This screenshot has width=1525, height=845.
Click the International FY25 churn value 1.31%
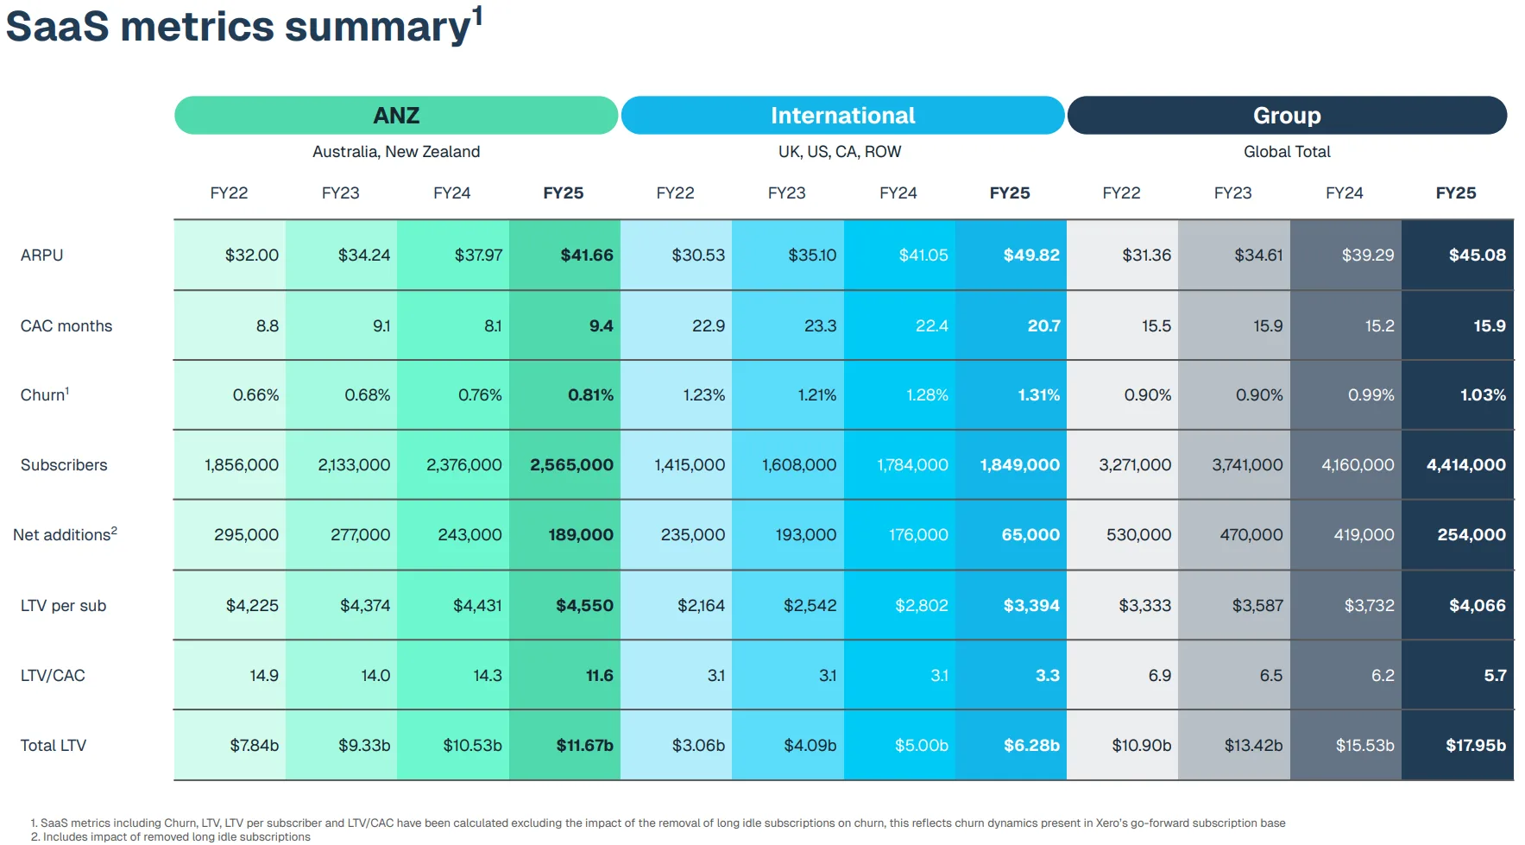coord(1038,395)
